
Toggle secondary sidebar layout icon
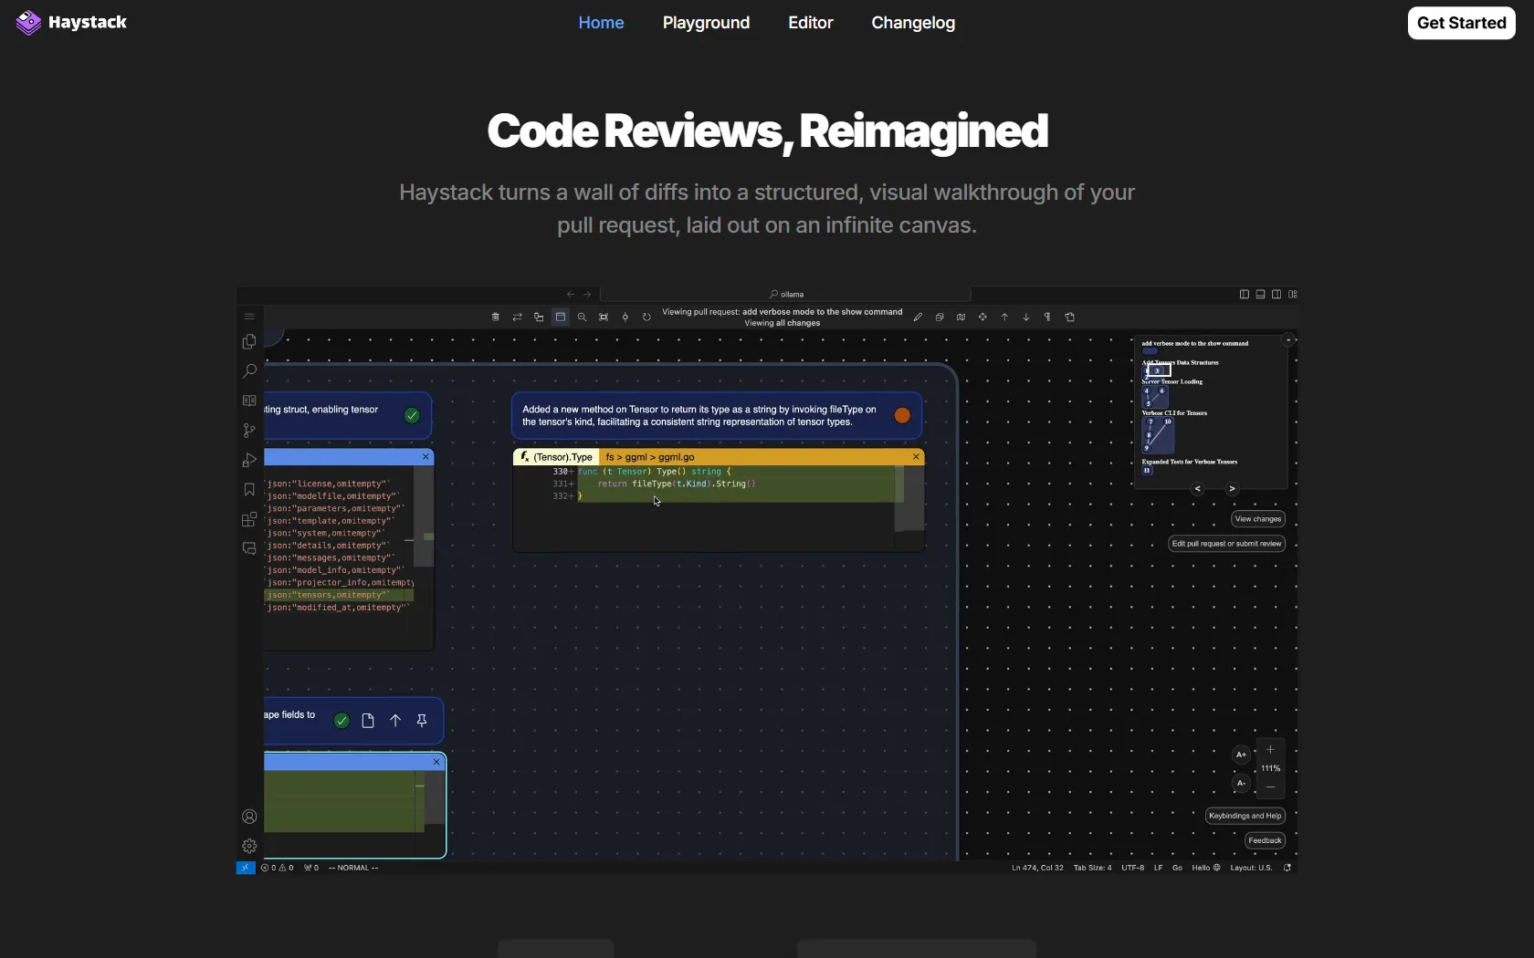tap(1277, 294)
